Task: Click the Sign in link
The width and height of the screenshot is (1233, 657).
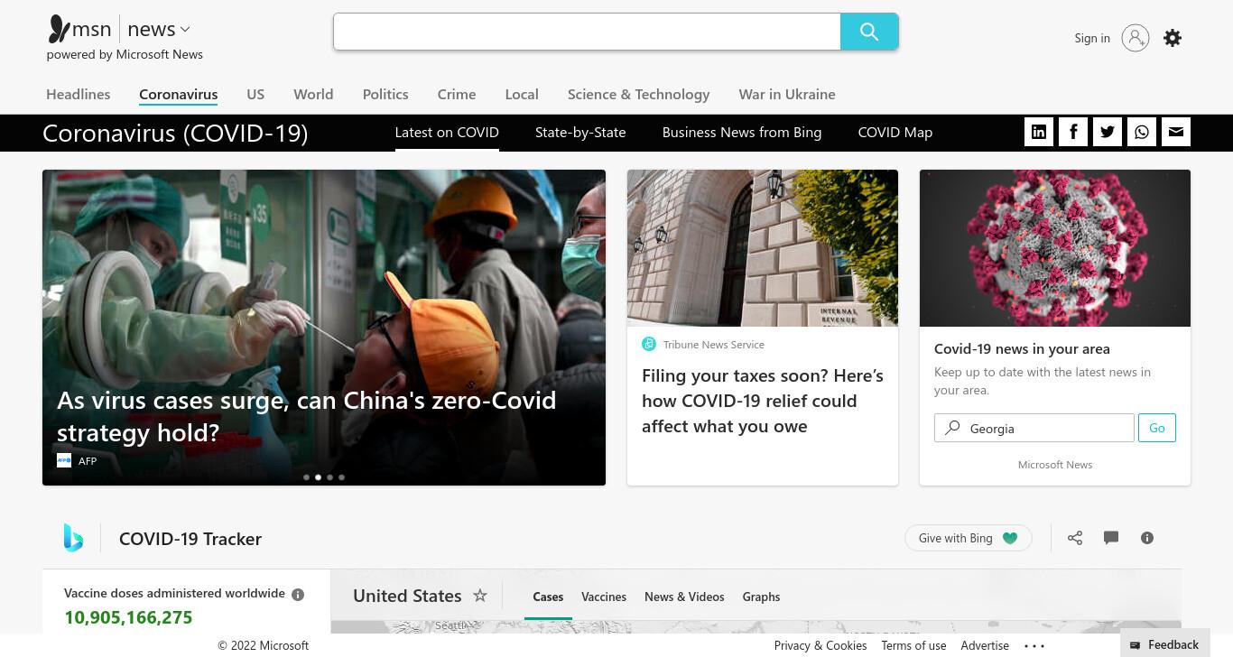Action: click(1092, 38)
